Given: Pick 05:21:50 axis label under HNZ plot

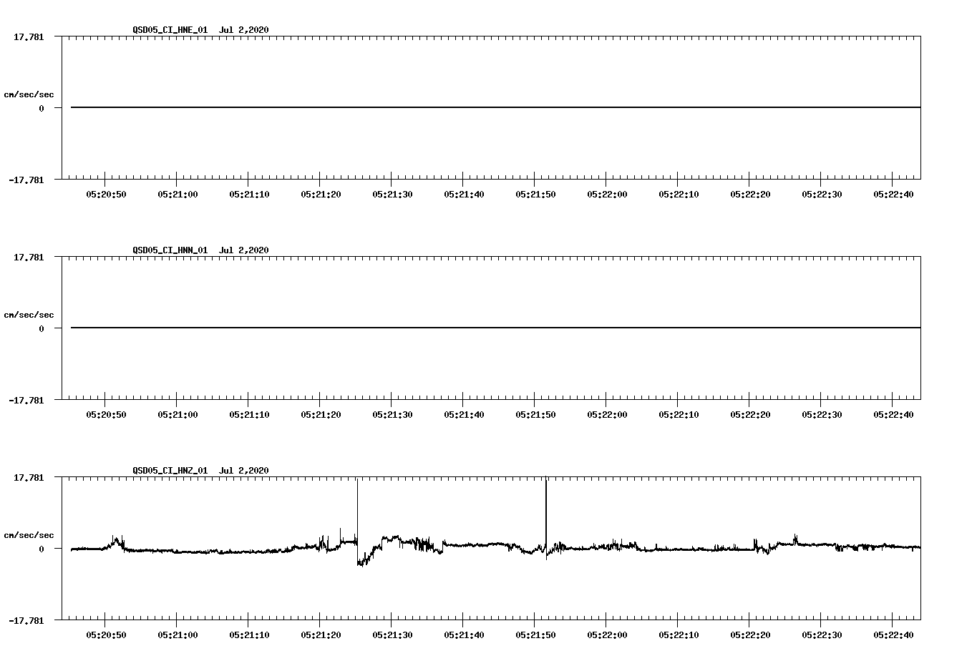Looking at the screenshot, I should click(x=535, y=635).
